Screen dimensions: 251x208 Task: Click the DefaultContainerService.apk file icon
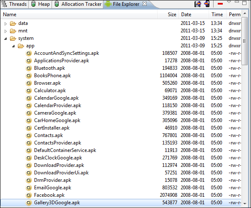click(29, 150)
